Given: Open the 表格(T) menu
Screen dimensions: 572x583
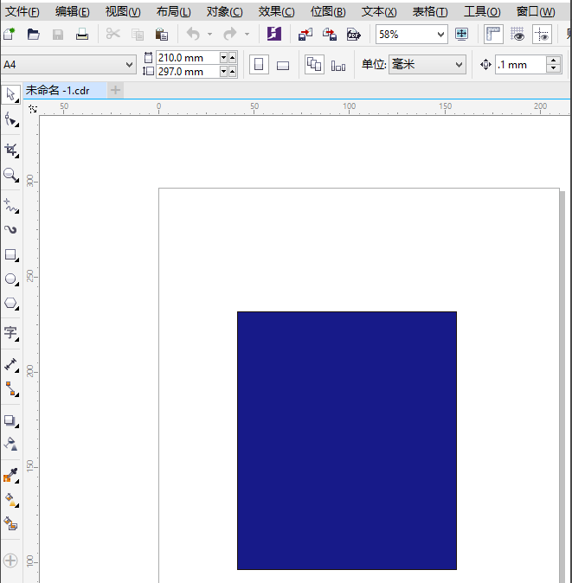Looking at the screenshot, I should [x=430, y=12].
